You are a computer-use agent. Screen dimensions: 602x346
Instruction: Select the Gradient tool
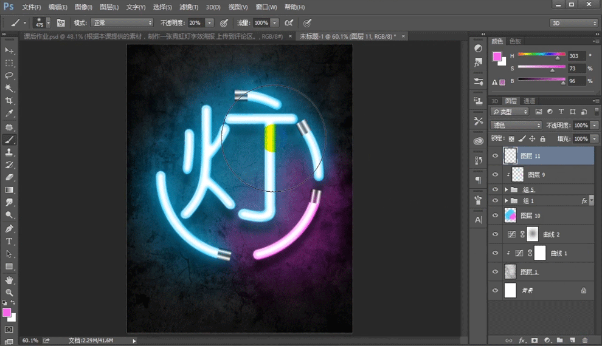9,190
